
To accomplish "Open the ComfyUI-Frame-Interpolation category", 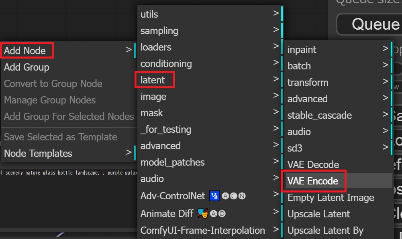I will 202,230.
